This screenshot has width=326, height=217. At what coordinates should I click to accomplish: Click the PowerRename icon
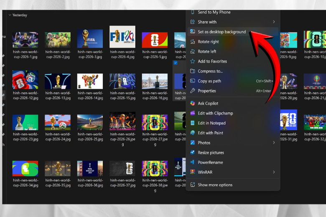coord(193,162)
